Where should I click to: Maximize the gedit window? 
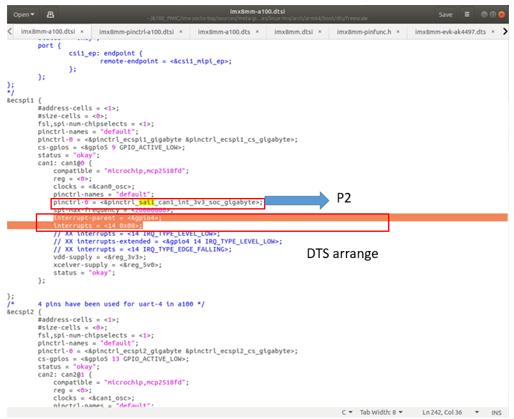point(493,15)
